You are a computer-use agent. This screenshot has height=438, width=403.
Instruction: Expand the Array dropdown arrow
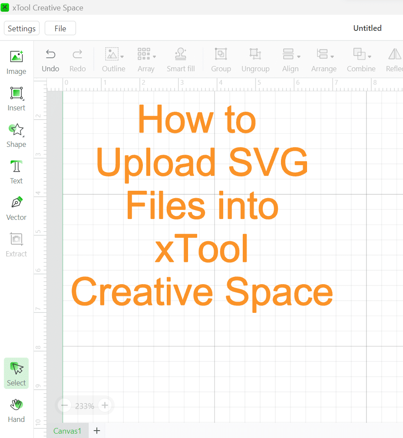154,56
